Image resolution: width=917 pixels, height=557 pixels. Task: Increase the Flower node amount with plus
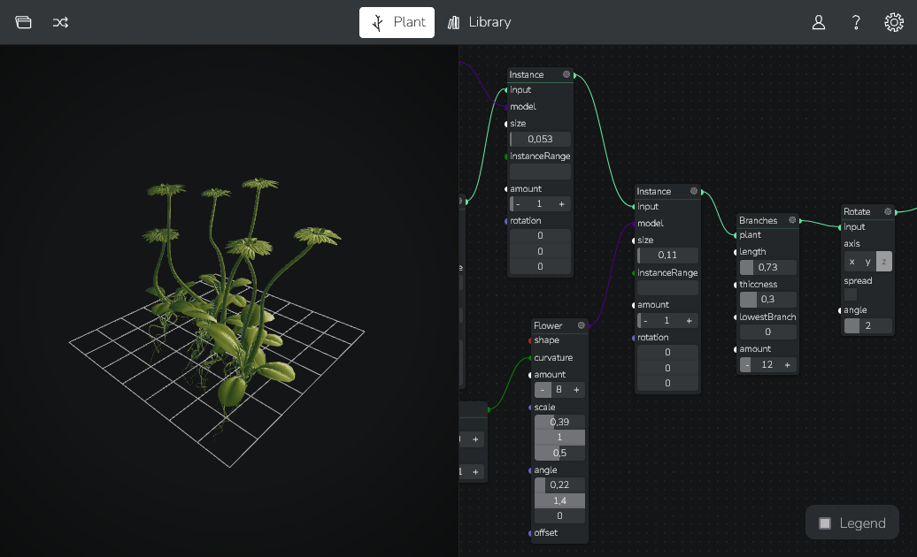point(576,390)
